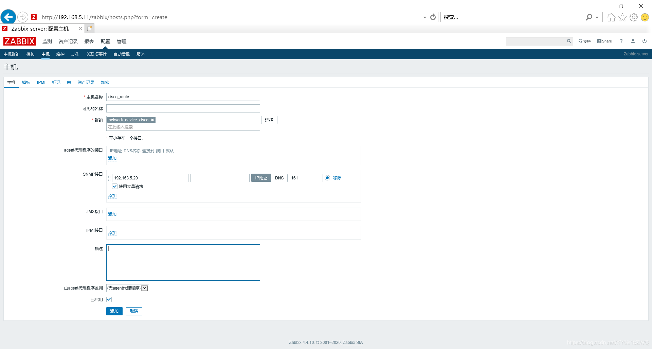
Task: Click the ZABBIX logo
Action: pyautogui.click(x=19, y=41)
